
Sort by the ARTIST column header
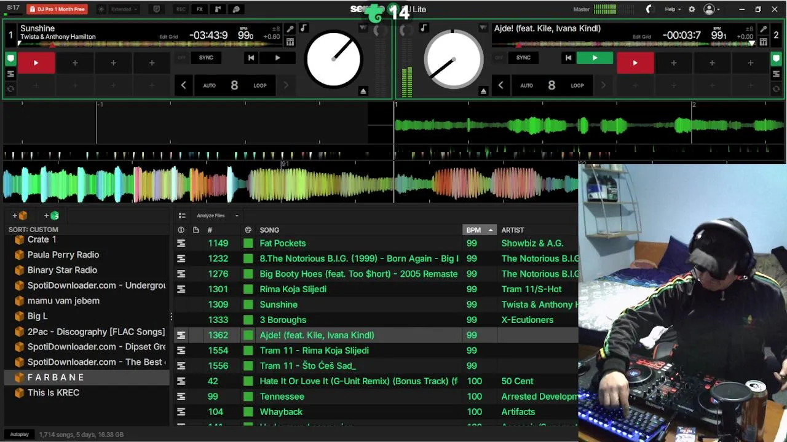click(513, 230)
